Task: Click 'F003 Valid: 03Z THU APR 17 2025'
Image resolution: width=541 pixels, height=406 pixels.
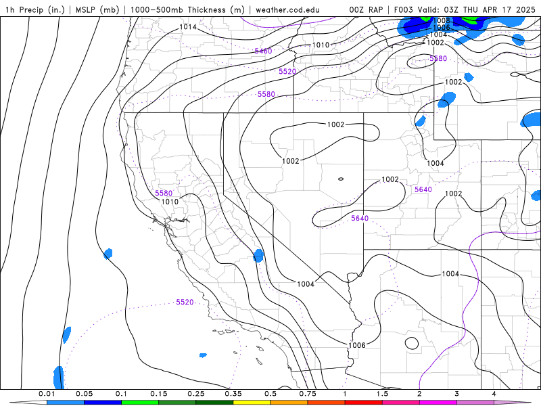Action: tap(465, 9)
